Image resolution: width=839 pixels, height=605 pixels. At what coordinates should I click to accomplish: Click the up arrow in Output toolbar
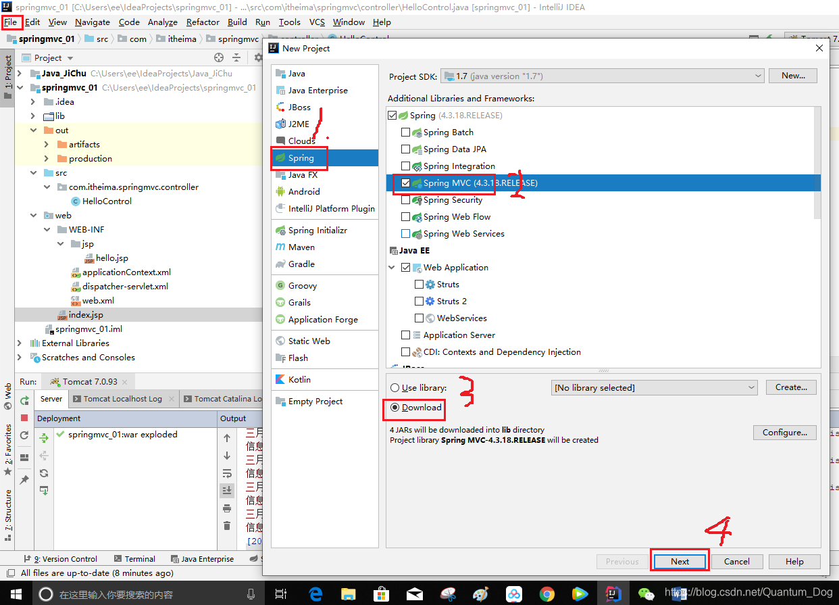coord(227,438)
